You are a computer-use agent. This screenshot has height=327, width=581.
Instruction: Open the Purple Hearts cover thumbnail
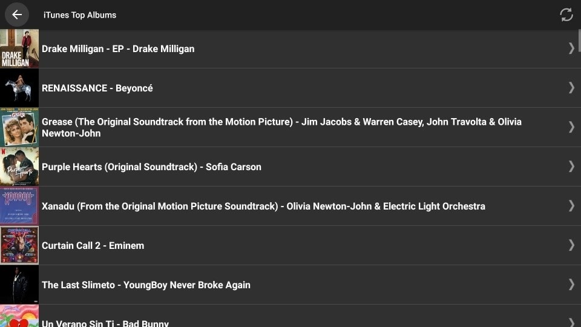19,167
